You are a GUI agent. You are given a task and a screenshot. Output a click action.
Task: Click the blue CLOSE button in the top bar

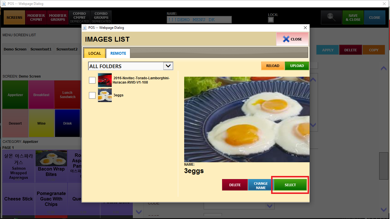click(375, 17)
